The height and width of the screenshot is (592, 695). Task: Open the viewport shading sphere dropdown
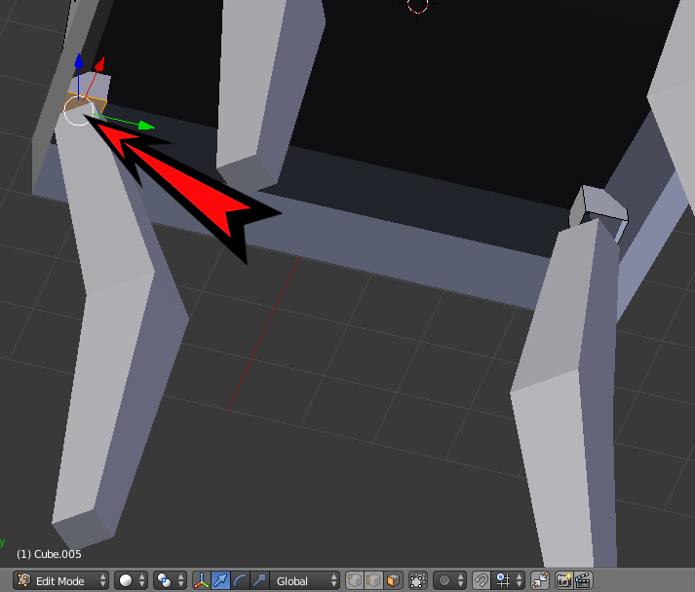[132, 580]
